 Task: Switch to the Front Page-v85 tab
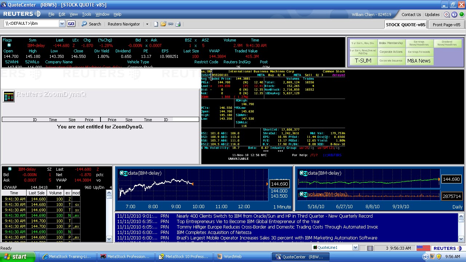[446, 25]
